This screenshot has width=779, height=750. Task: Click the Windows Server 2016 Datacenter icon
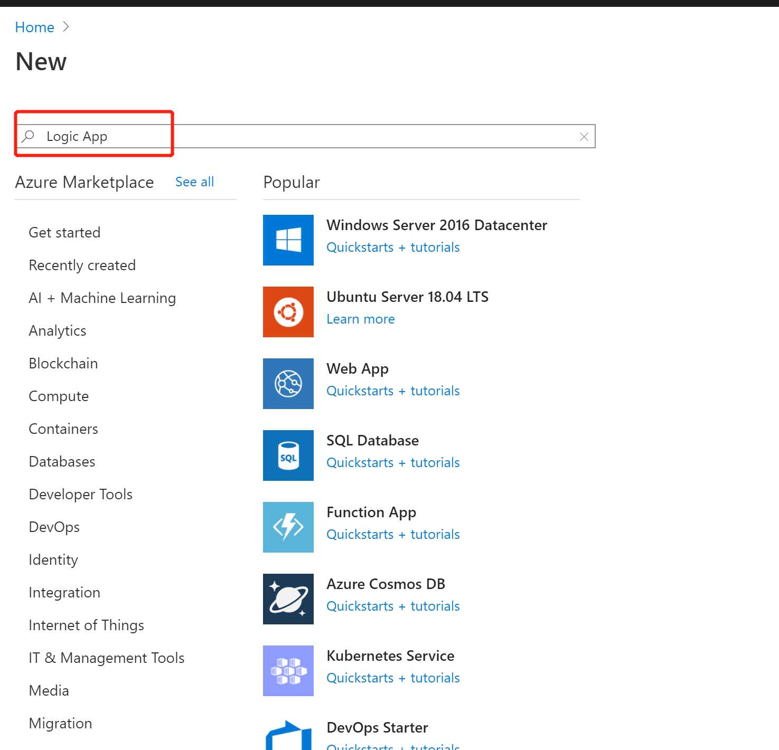click(288, 240)
